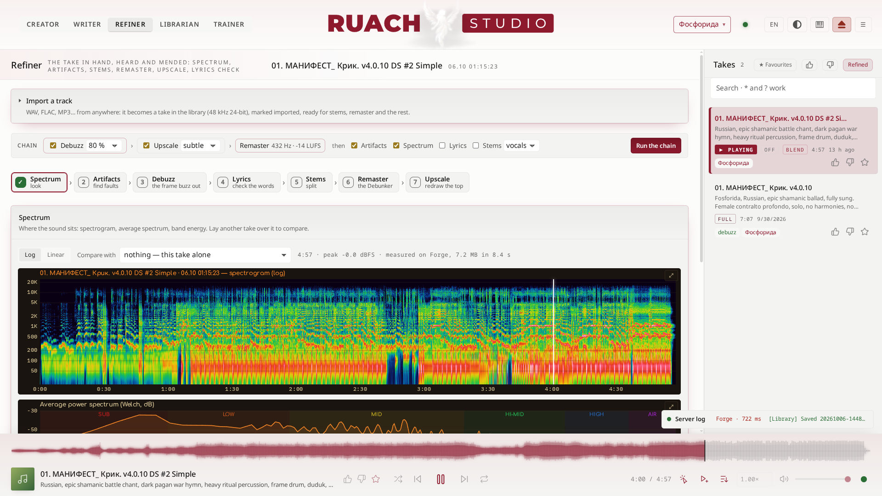Switch to the LIBRARIAN tab
The height and width of the screenshot is (496, 882).
click(180, 24)
